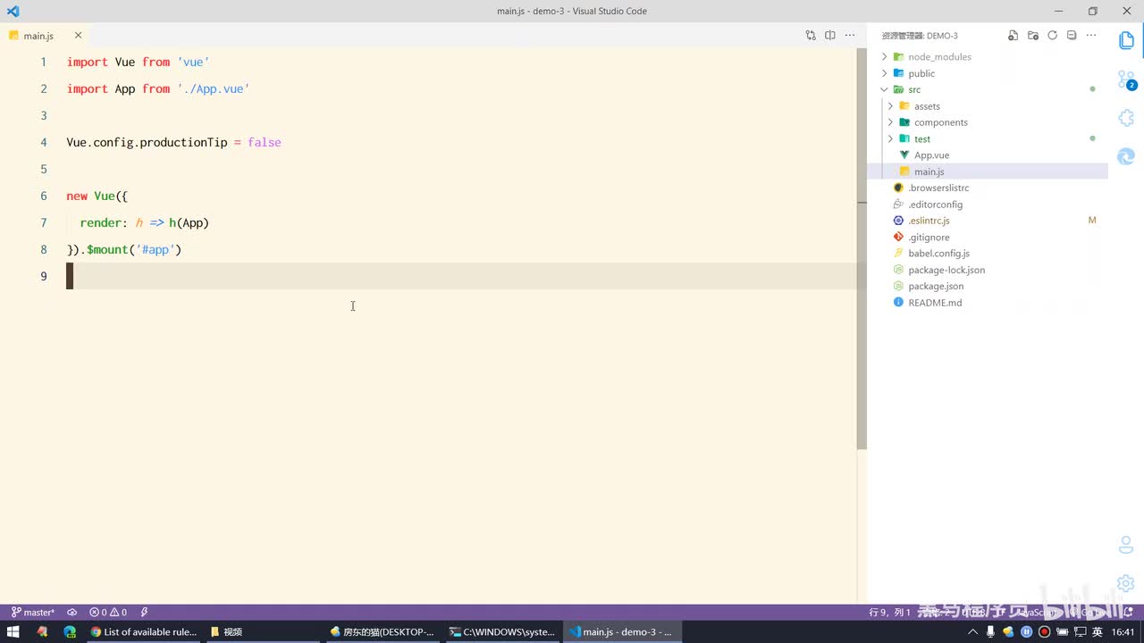Click the master branch status item

coord(33,613)
